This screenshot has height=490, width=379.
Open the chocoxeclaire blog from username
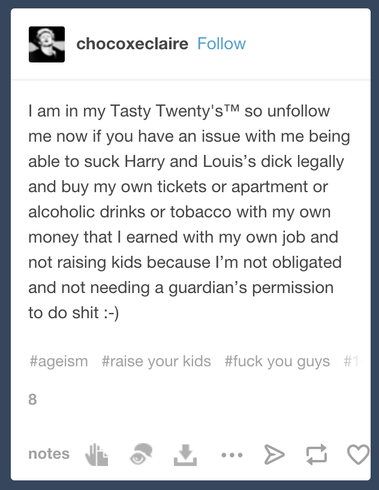(x=133, y=44)
